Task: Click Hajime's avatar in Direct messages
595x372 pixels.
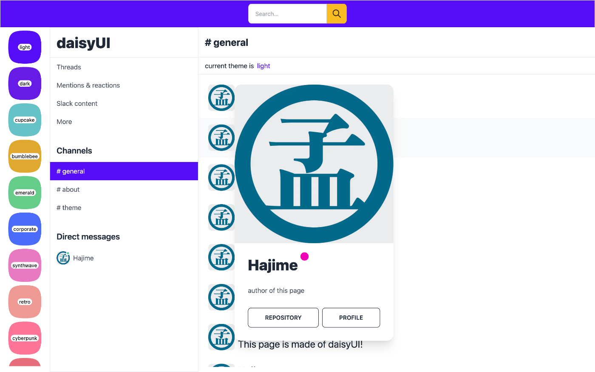Action: tap(63, 258)
